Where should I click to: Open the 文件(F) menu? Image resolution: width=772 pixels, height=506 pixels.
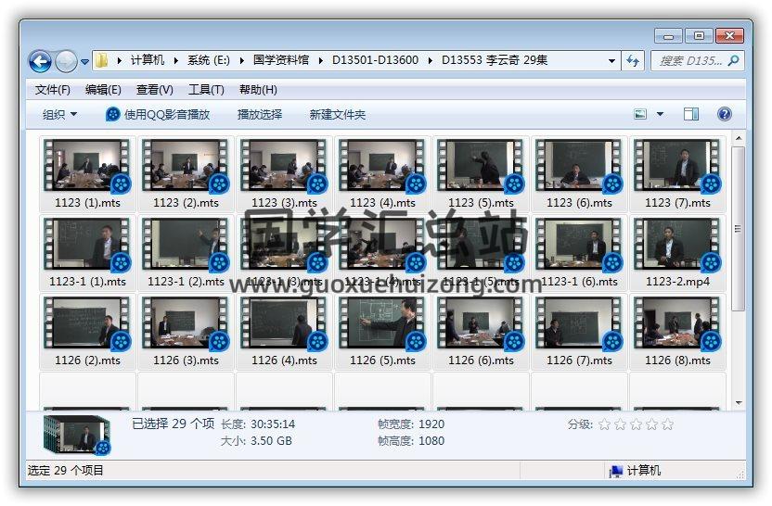[x=52, y=90]
